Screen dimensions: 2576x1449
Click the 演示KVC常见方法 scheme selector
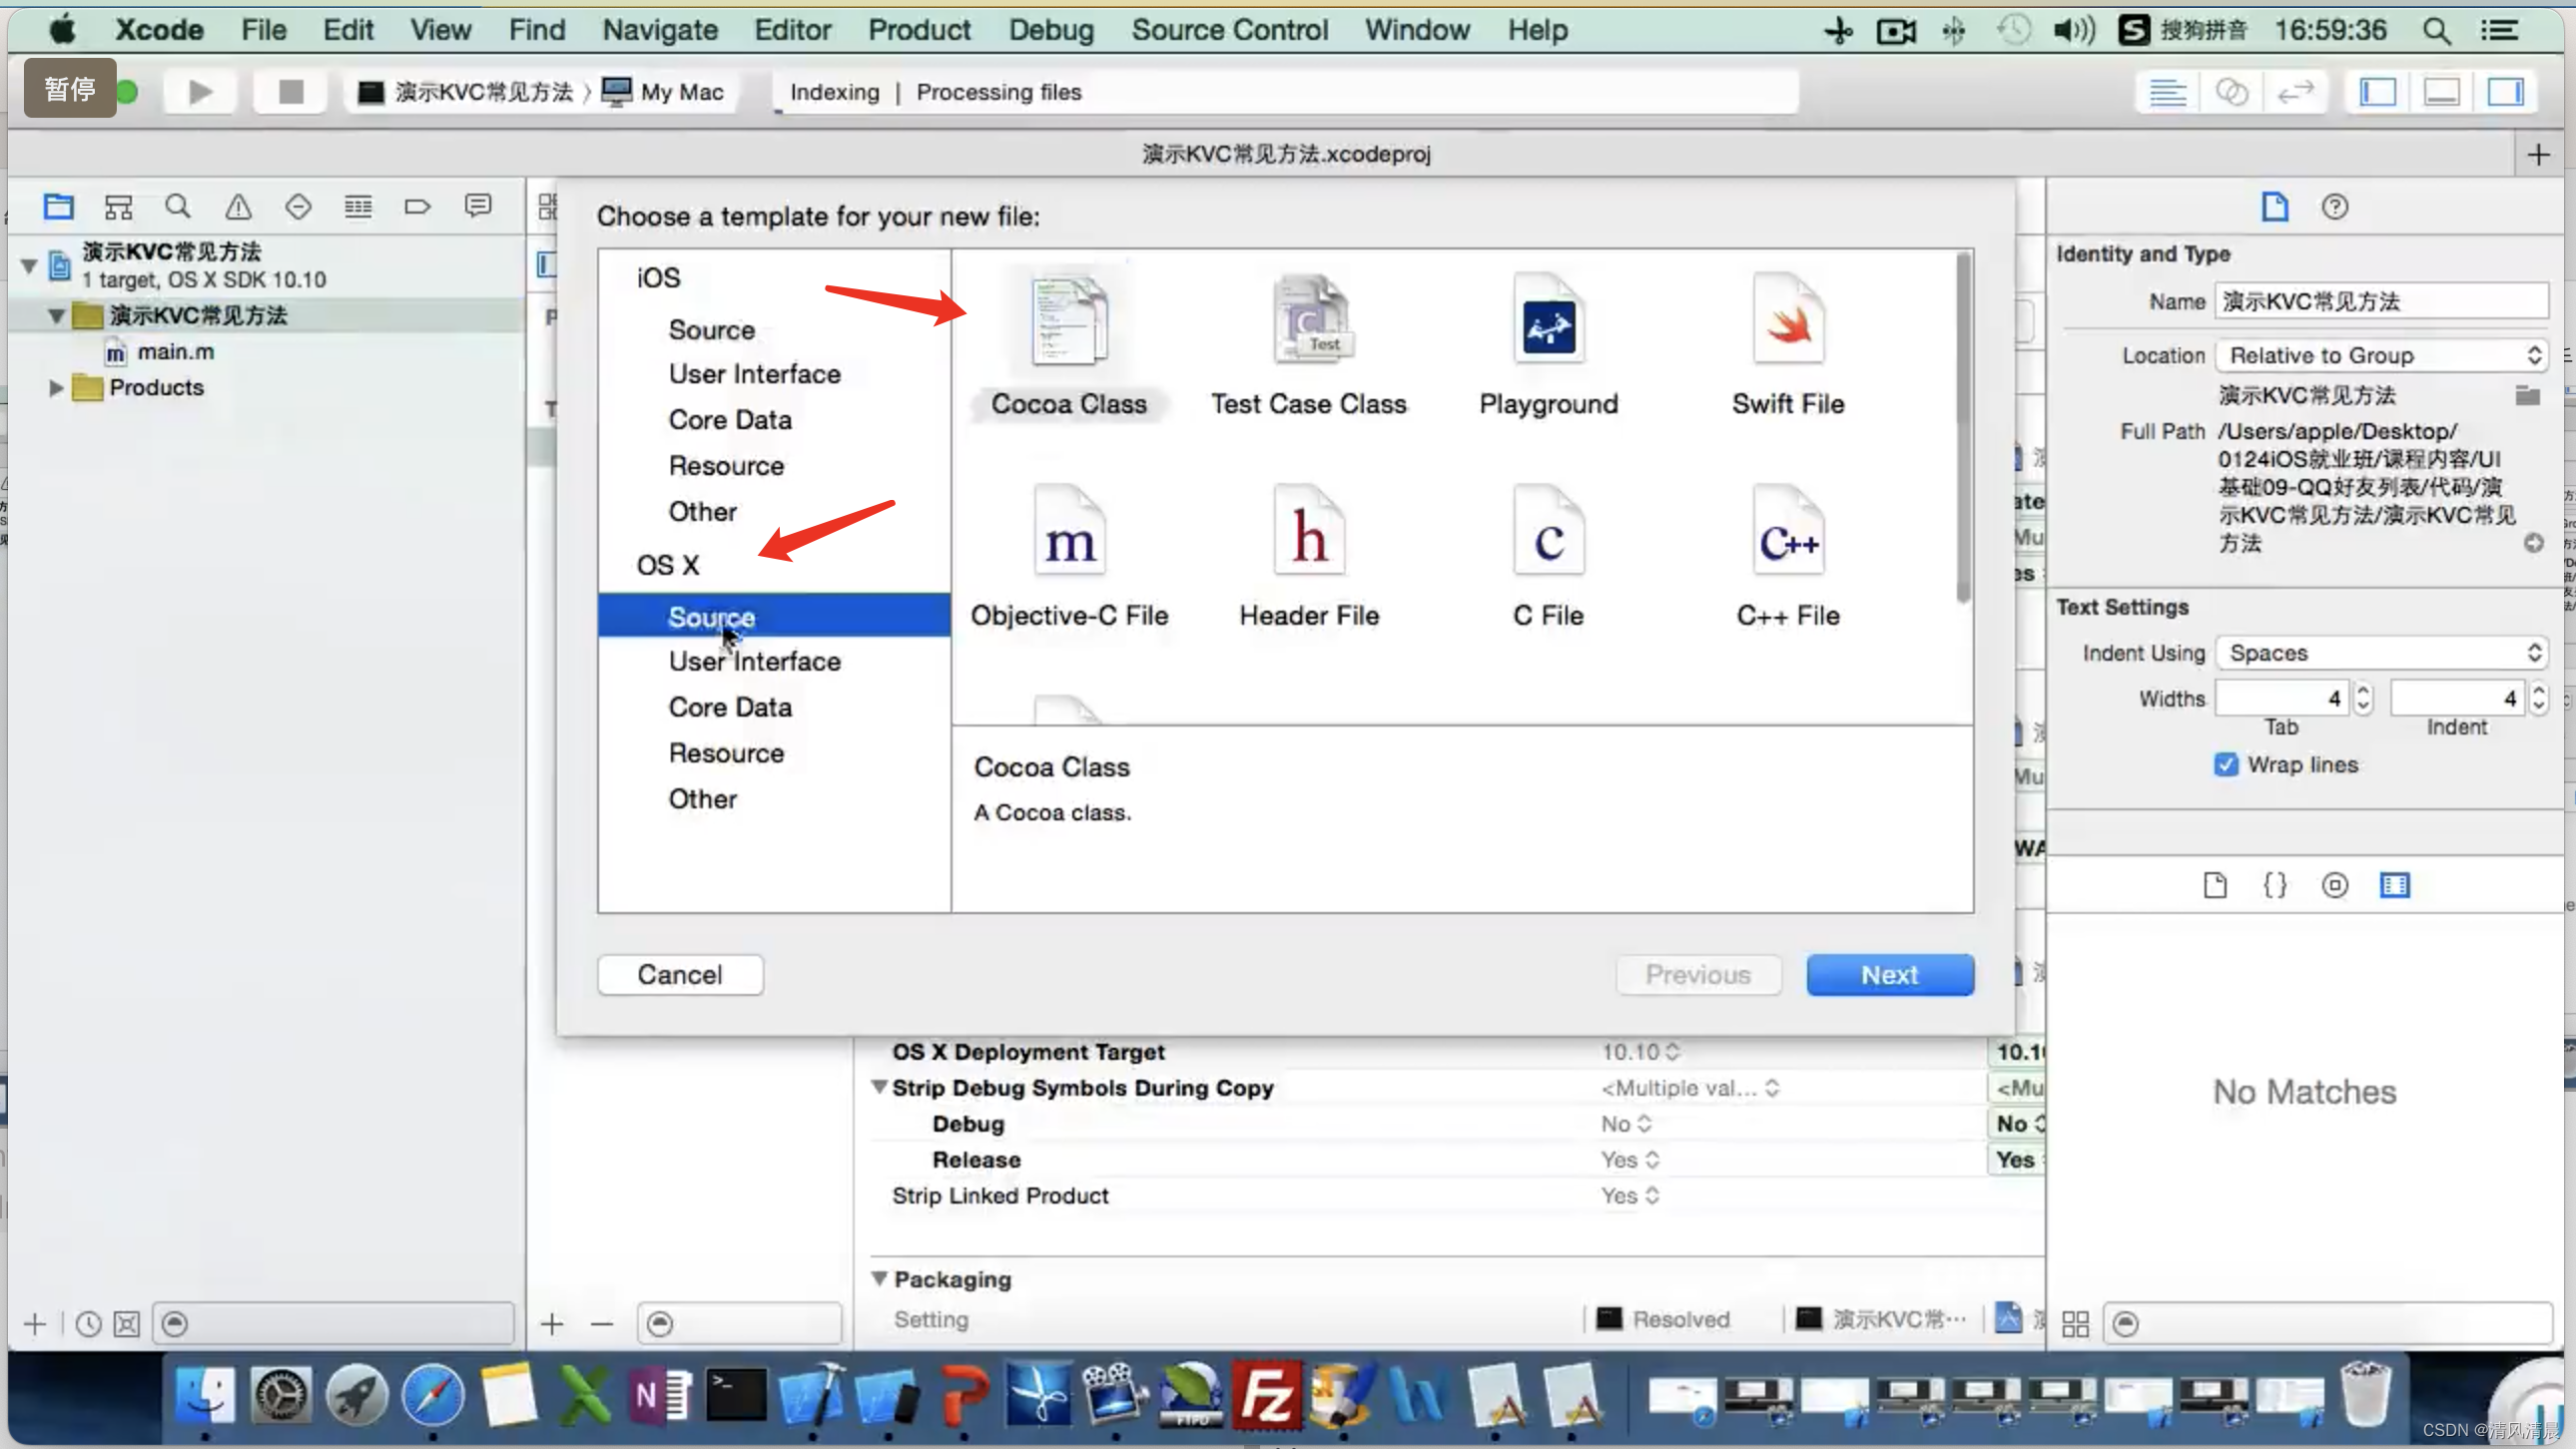click(466, 92)
